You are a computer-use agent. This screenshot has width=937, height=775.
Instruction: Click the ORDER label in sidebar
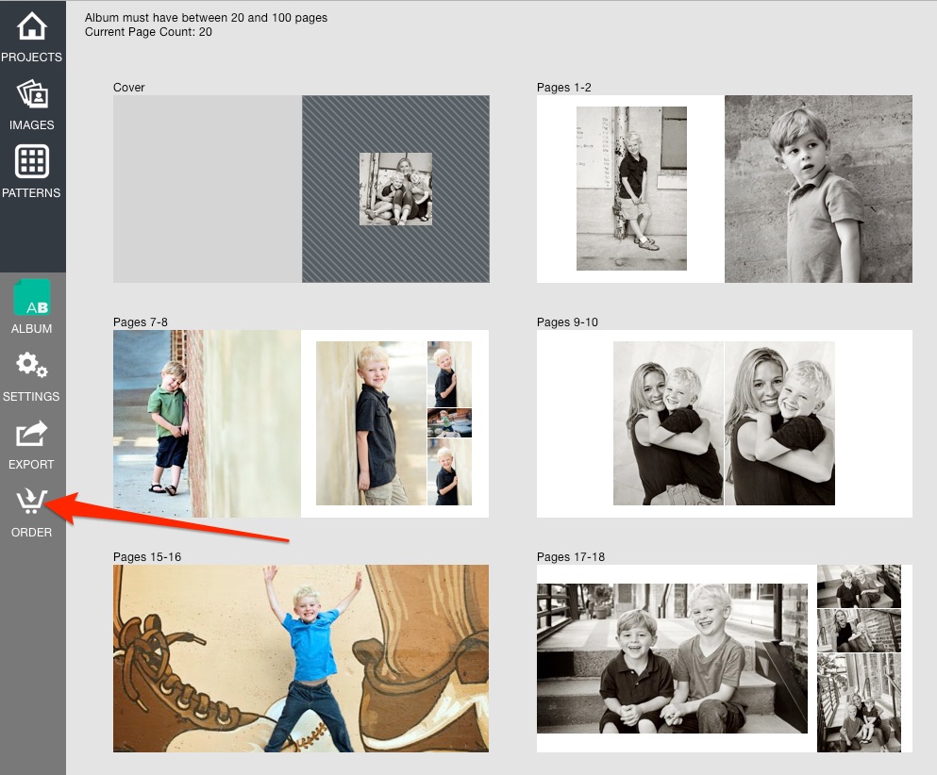[32, 532]
